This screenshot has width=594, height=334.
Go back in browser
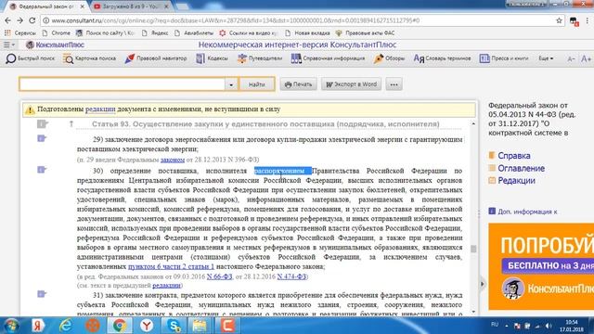click(8, 20)
